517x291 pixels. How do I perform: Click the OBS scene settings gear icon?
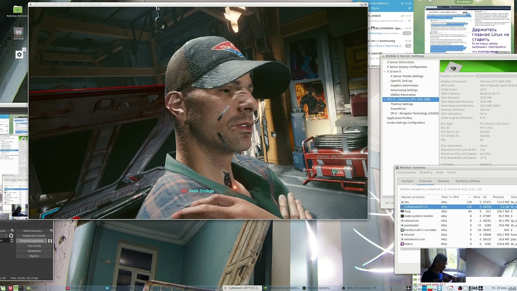click(x=11, y=236)
